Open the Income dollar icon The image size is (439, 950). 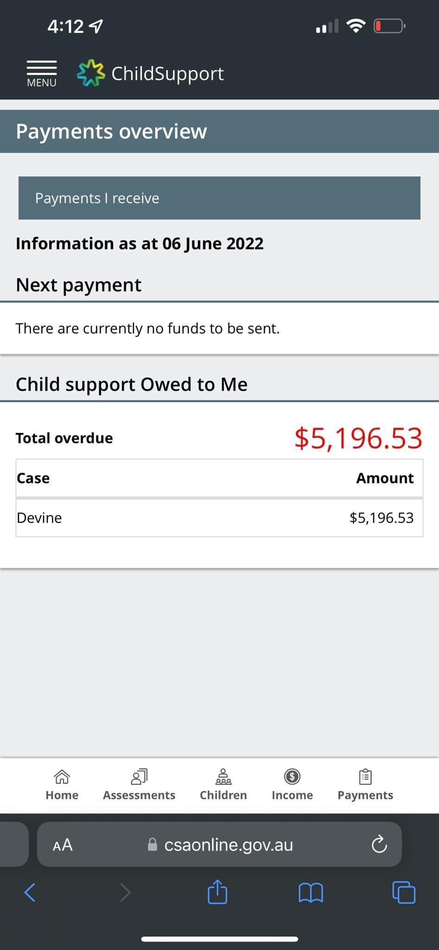tap(292, 777)
